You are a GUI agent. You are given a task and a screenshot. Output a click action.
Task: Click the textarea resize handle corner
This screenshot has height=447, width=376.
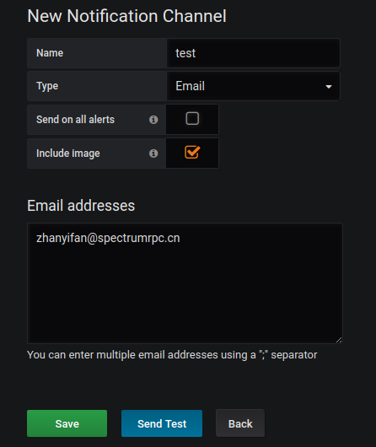pyautogui.click(x=339, y=340)
